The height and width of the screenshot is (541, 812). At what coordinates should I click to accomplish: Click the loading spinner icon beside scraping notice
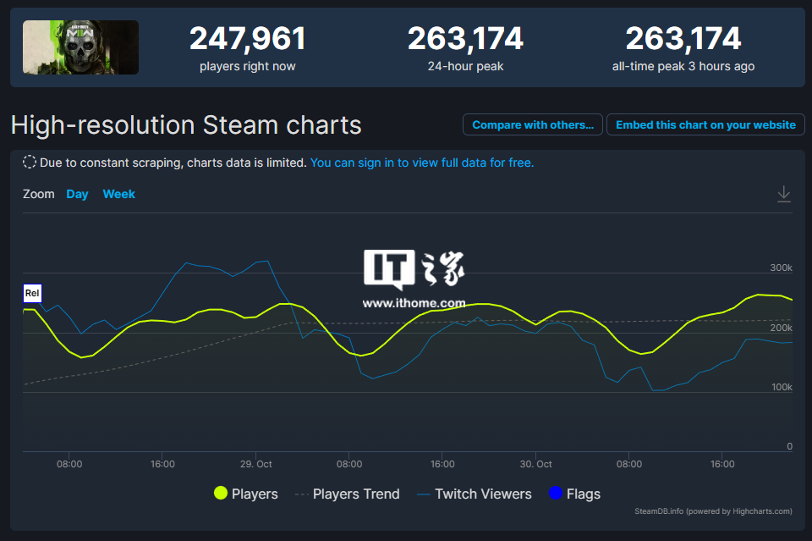pos(30,163)
